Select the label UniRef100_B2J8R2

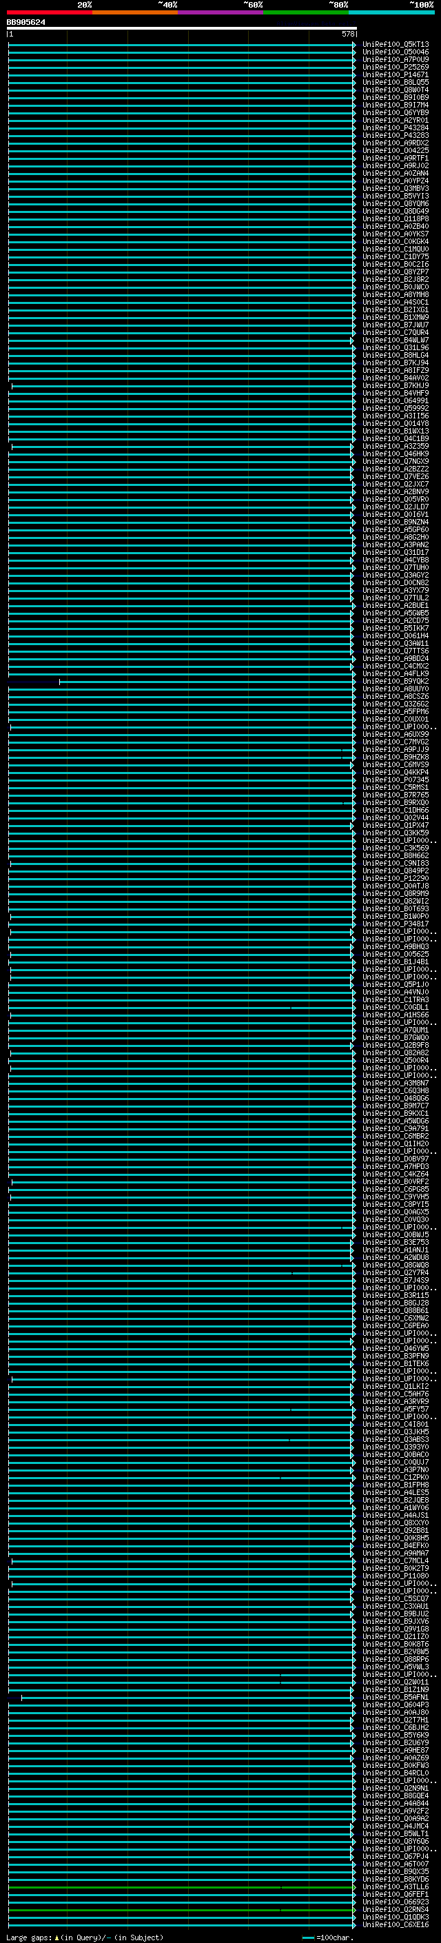click(396, 279)
